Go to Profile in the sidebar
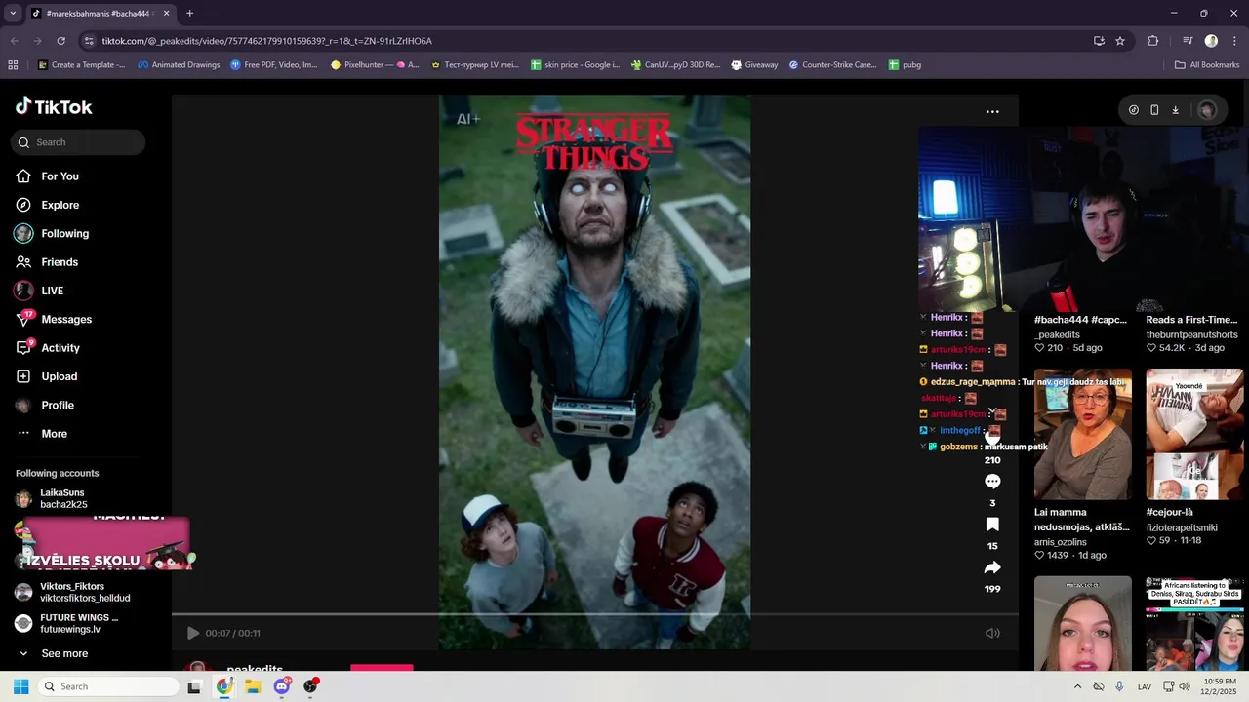The width and height of the screenshot is (1249, 702). [45, 405]
